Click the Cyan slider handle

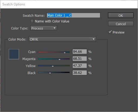tap(65, 52)
